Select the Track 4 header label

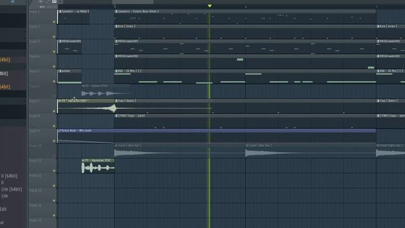coord(35,56)
